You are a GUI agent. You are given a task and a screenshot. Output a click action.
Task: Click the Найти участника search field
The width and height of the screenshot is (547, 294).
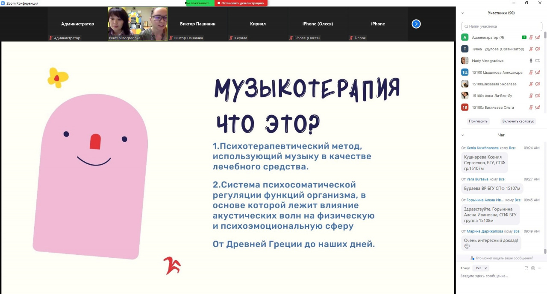(502, 26)
